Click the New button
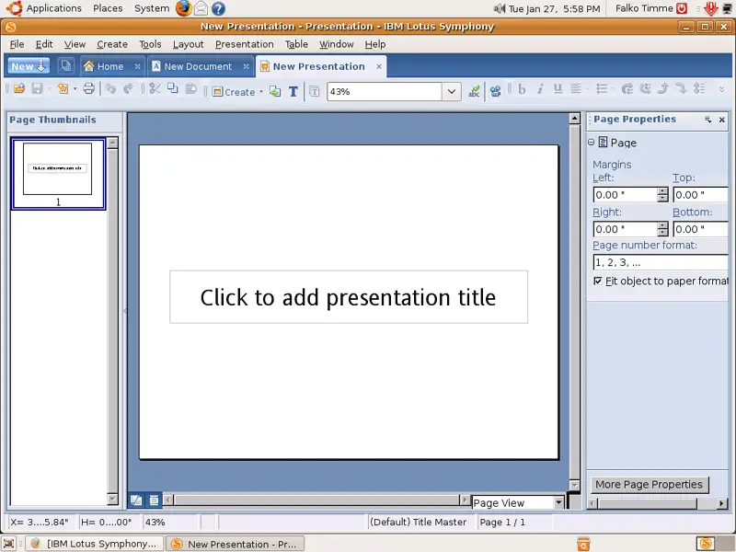Image resolution: width=736 pixels, height=552 pixels. (x=29, y=66)
